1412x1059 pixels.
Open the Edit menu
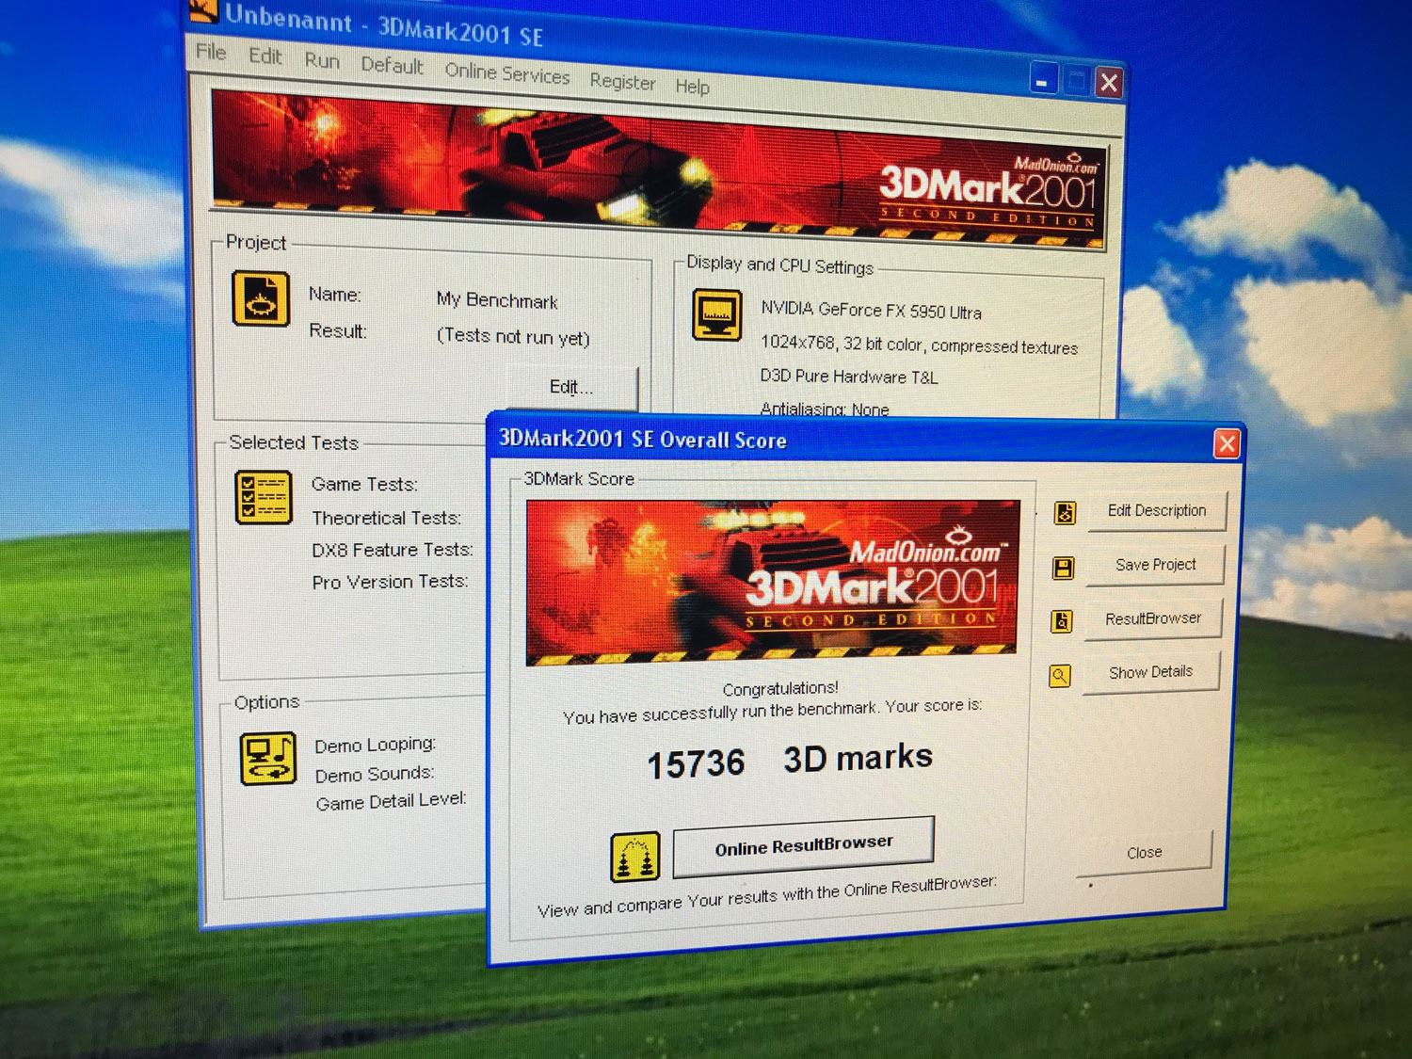tap(265, 56)
